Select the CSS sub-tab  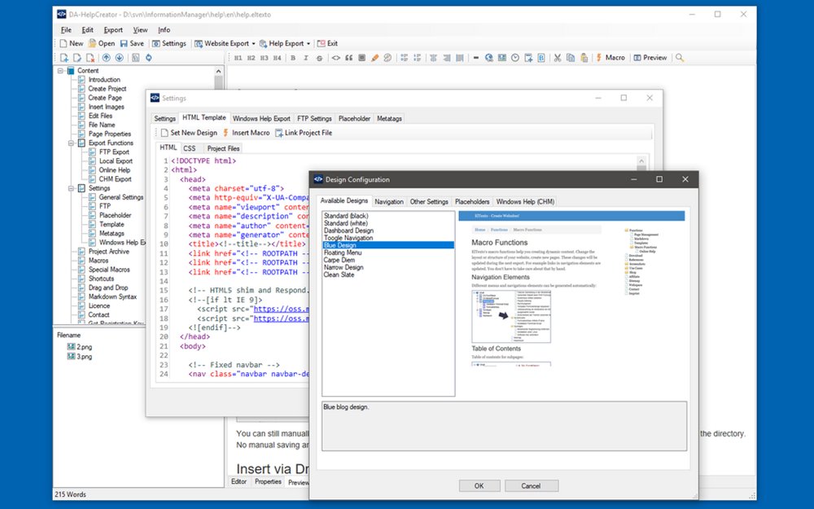coord(190,148)
